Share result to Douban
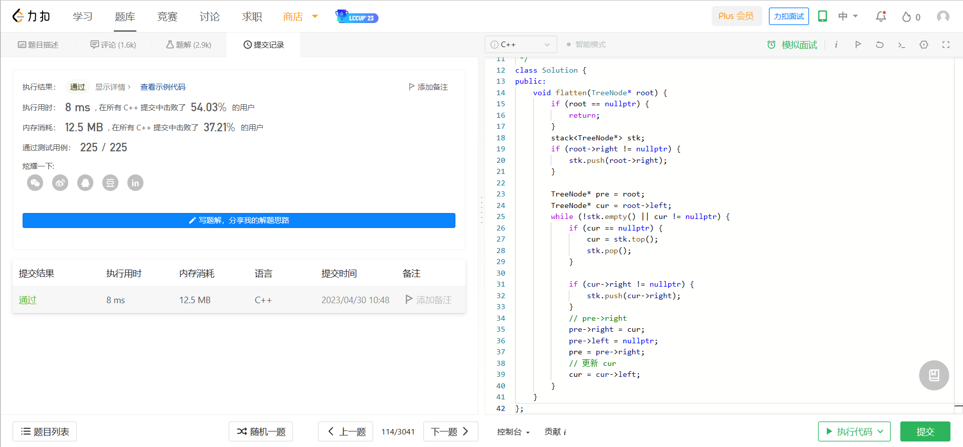The width and height of the screenshot is (963, 447). 110,183
